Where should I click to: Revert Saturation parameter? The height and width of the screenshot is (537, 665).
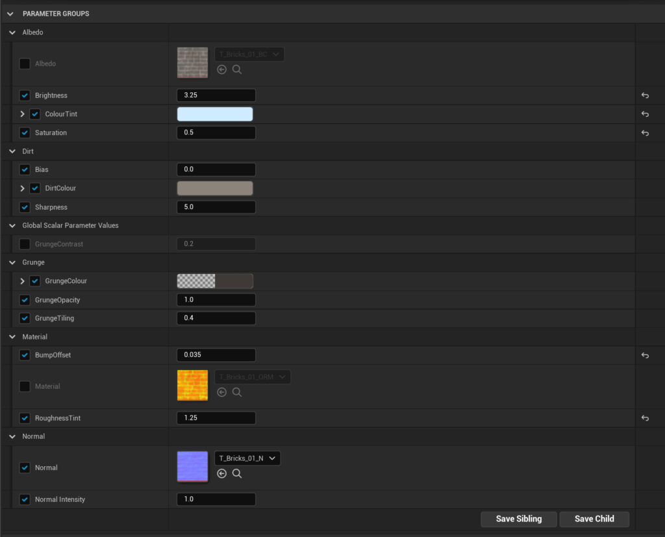coord(644,132)
